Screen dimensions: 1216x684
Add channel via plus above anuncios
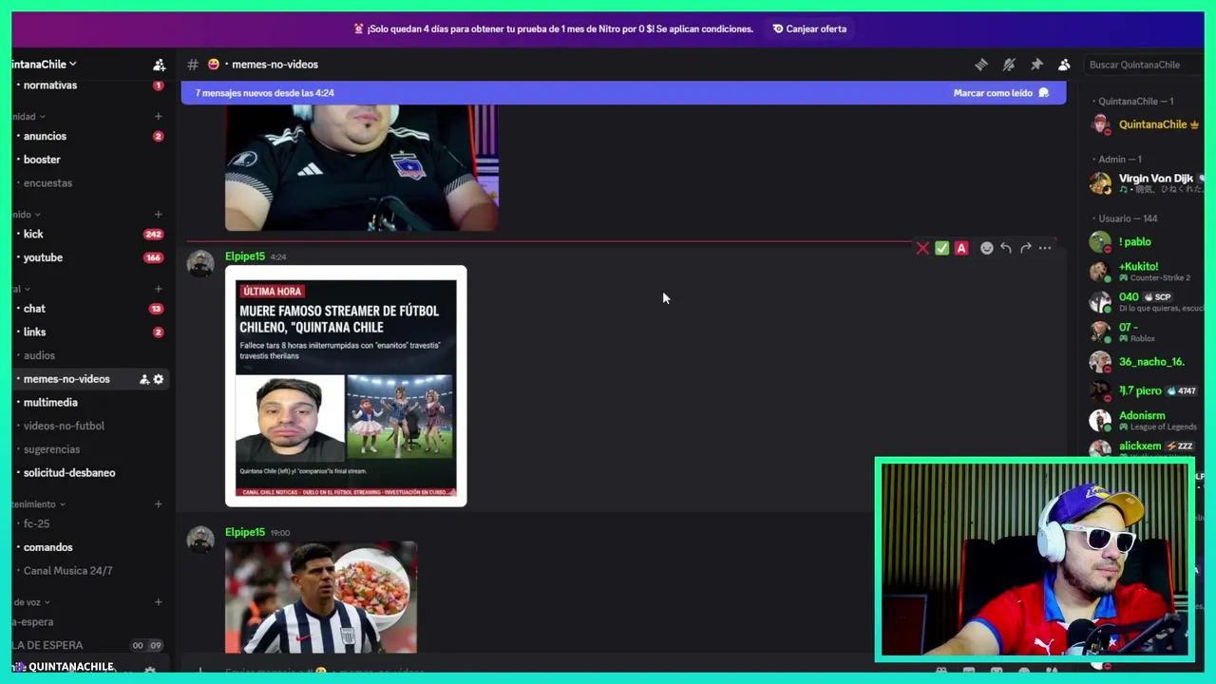pos(158,117)
